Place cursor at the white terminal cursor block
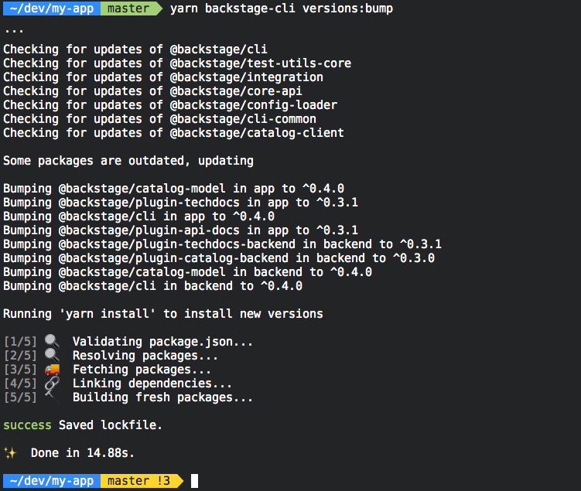Image resolution: width=581 pixels, height=491 pixels. click(x=194, y=481)
